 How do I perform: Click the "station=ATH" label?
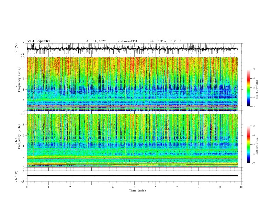pos(127,41)
